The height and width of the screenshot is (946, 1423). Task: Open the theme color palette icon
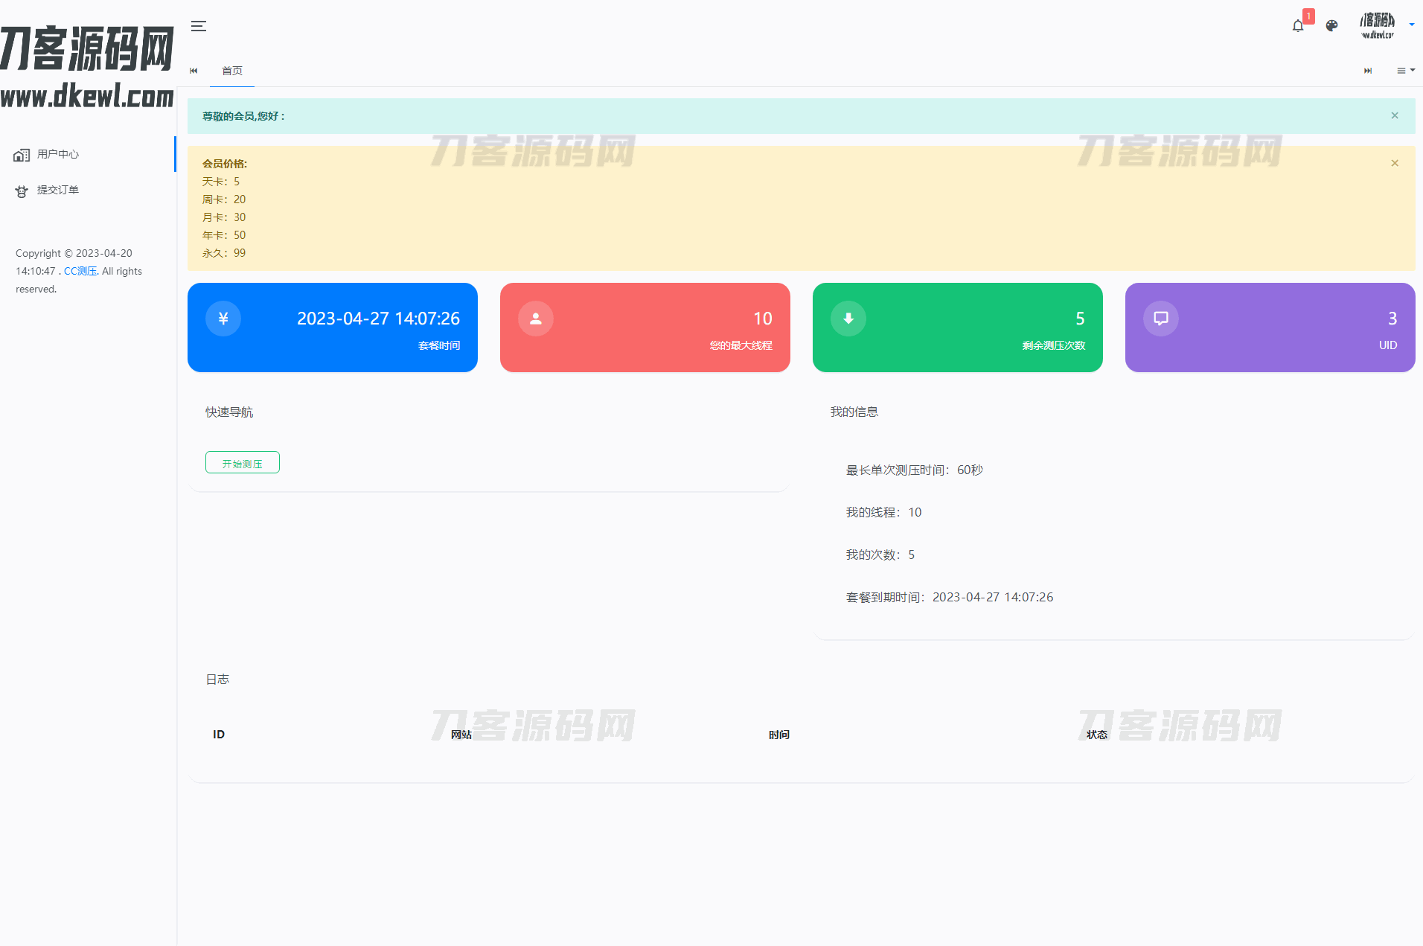[x=1331, y=26]
